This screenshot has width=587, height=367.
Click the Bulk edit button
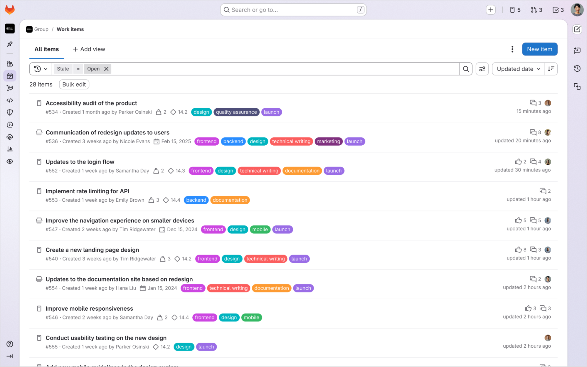pyautogui.click(x=74, y=85)
